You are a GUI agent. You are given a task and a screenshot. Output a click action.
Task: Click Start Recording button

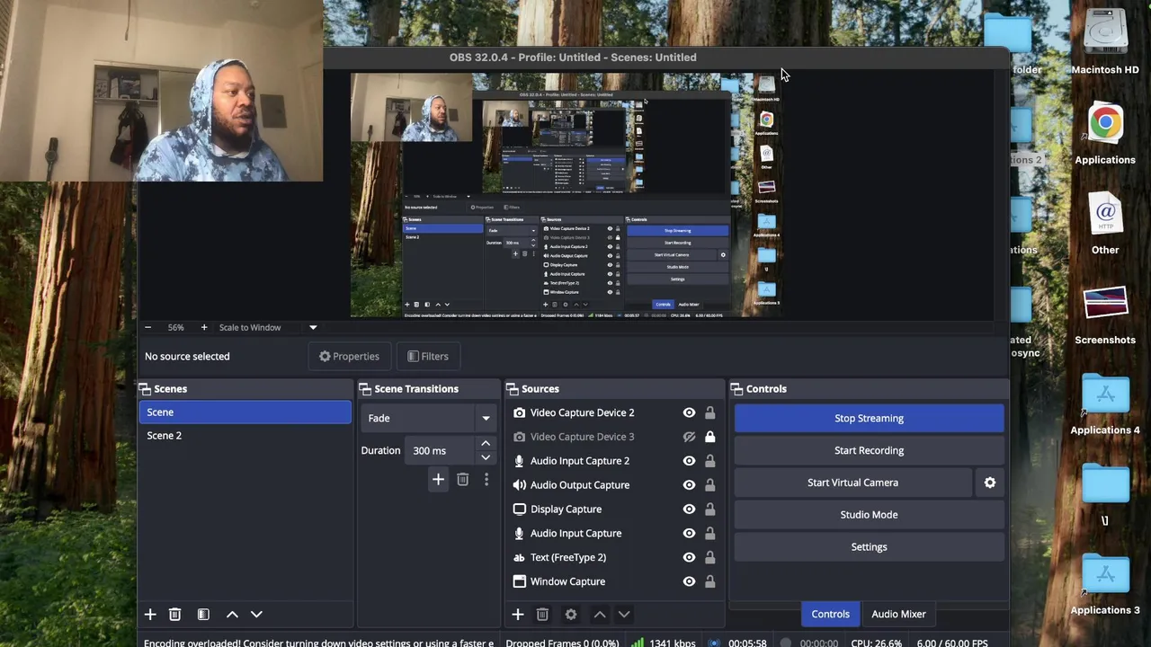869,450
